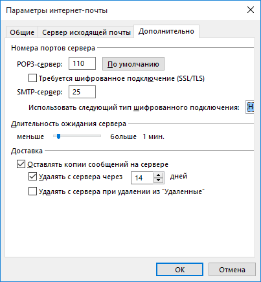Toggle Удалять с сервера через checkbox
Viewport: 261px width, 282px height.
pos(32,177)
